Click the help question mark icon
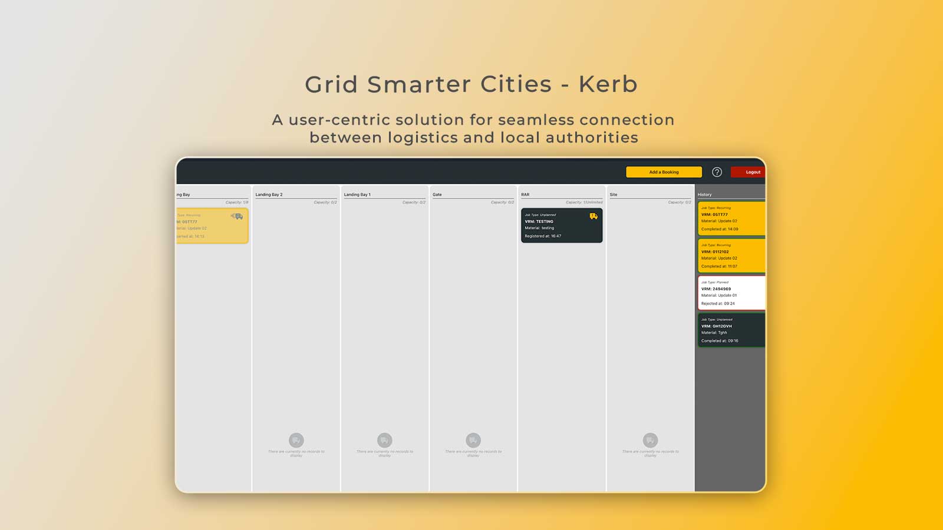The width and height of the screenshot is (943, 530). 717,172
